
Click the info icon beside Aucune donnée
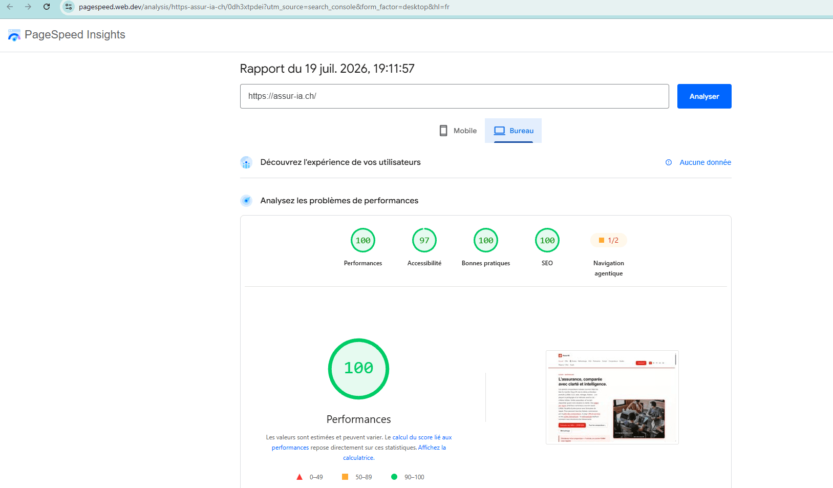coord(669,162)
